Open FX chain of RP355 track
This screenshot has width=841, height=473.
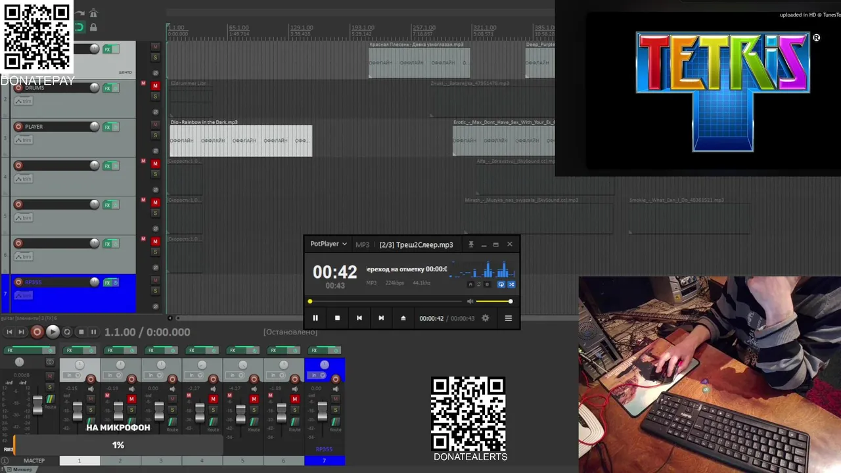(108, 282)
